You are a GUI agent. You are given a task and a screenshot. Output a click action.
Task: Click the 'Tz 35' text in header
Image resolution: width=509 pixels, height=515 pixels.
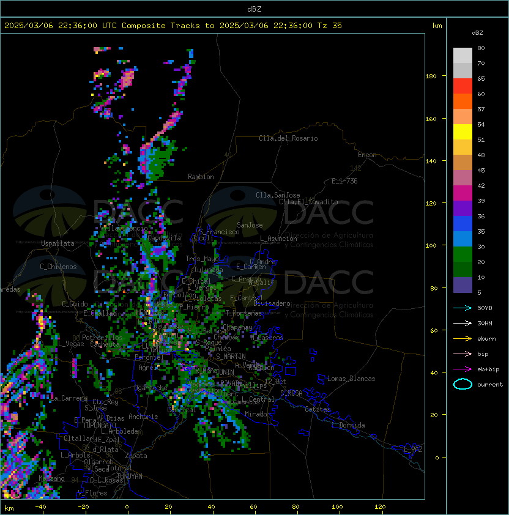pyautogui.click(x=330, y=26)
